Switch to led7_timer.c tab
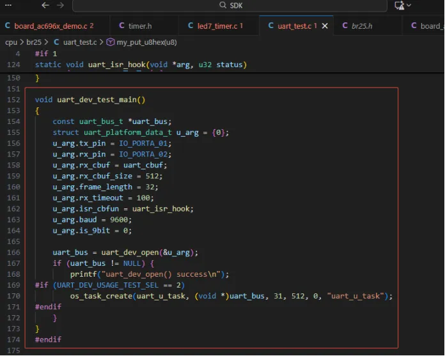Screen dimensions: 445x356 [x=220, y=26]
